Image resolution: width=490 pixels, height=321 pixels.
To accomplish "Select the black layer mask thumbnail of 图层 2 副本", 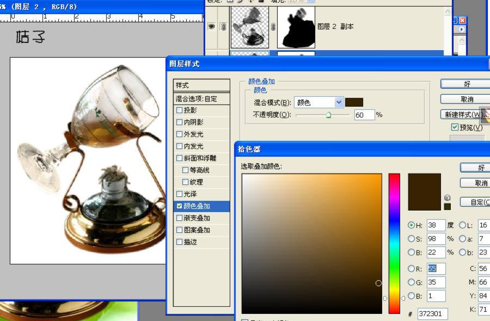I will (296, 28).
